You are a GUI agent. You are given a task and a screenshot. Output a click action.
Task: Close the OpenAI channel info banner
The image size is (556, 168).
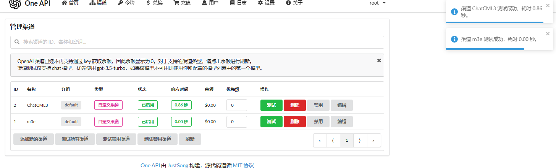[x=379, y=60]
